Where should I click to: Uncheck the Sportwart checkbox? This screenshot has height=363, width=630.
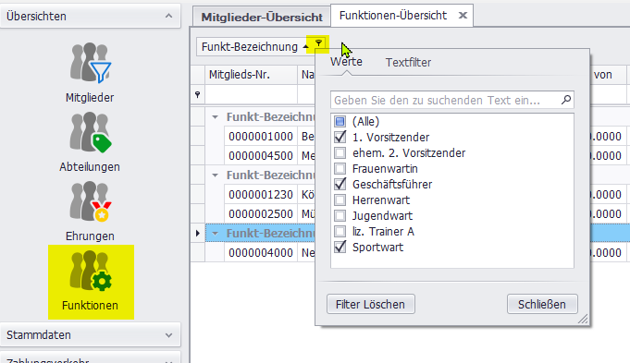[340, 248]
